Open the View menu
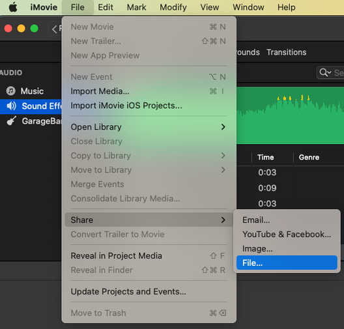 (210, 7)
